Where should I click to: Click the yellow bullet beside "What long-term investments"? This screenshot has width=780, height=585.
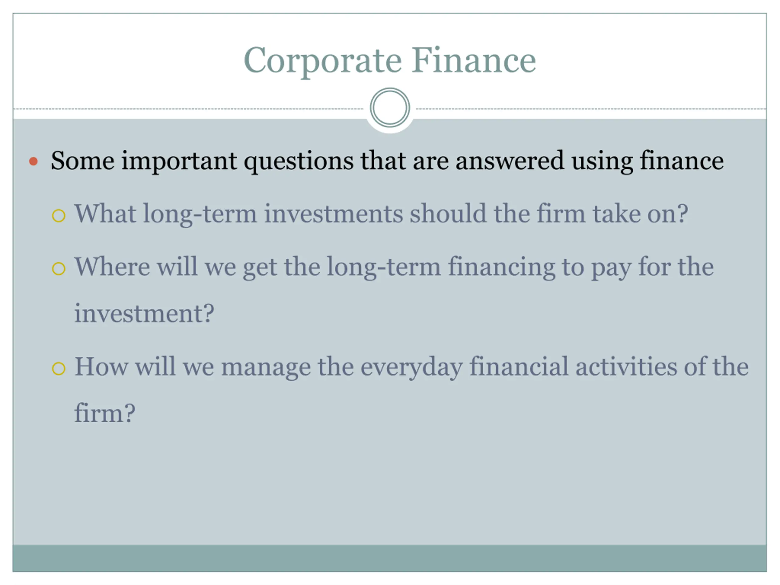click(x=58, y=215)
